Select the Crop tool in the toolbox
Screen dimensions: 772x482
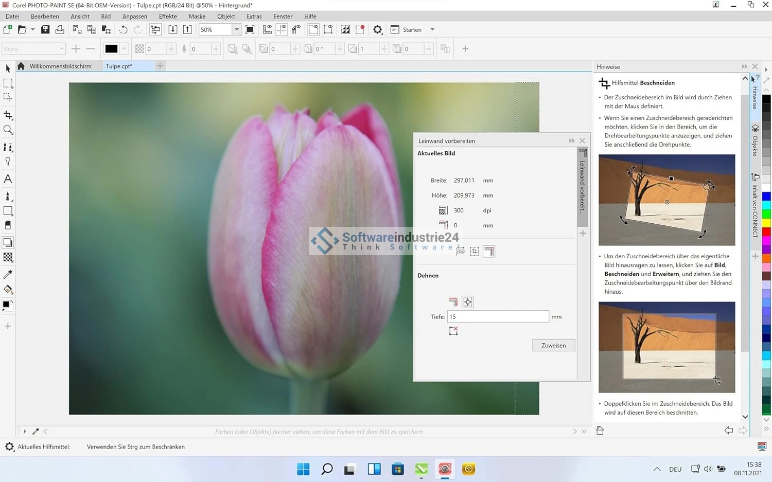coord(8,115)
